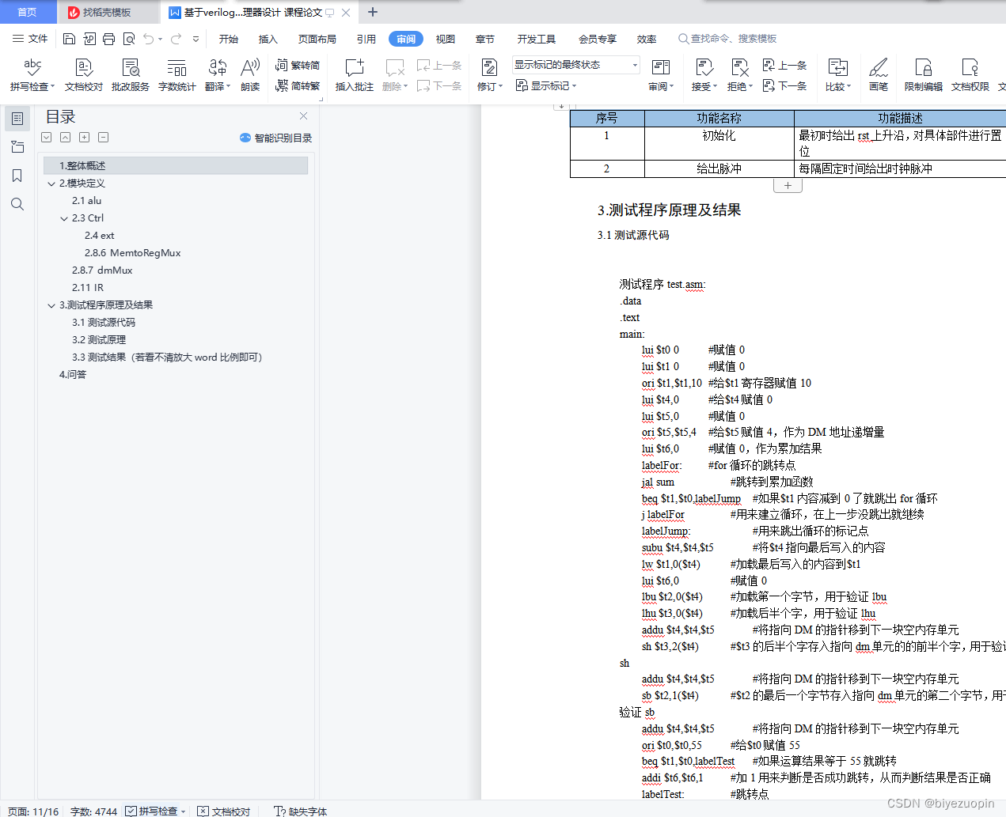
Task: Open 限制编辑 restrict editing
Action: [924, 75]
